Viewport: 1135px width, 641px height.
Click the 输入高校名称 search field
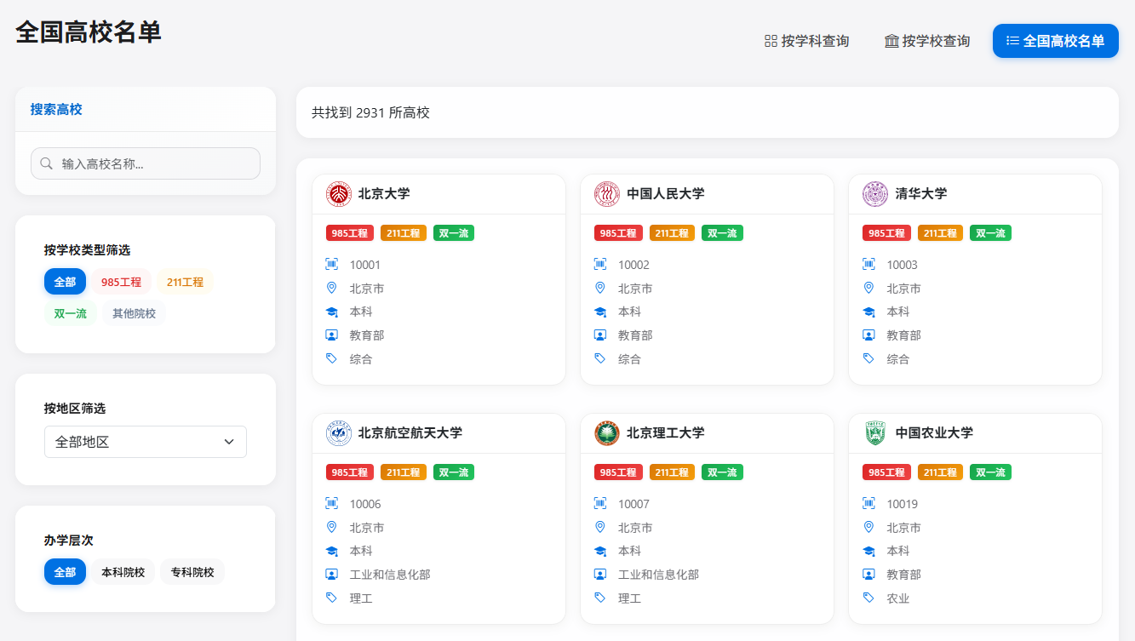pyautogui.click(x=146, y=163)
